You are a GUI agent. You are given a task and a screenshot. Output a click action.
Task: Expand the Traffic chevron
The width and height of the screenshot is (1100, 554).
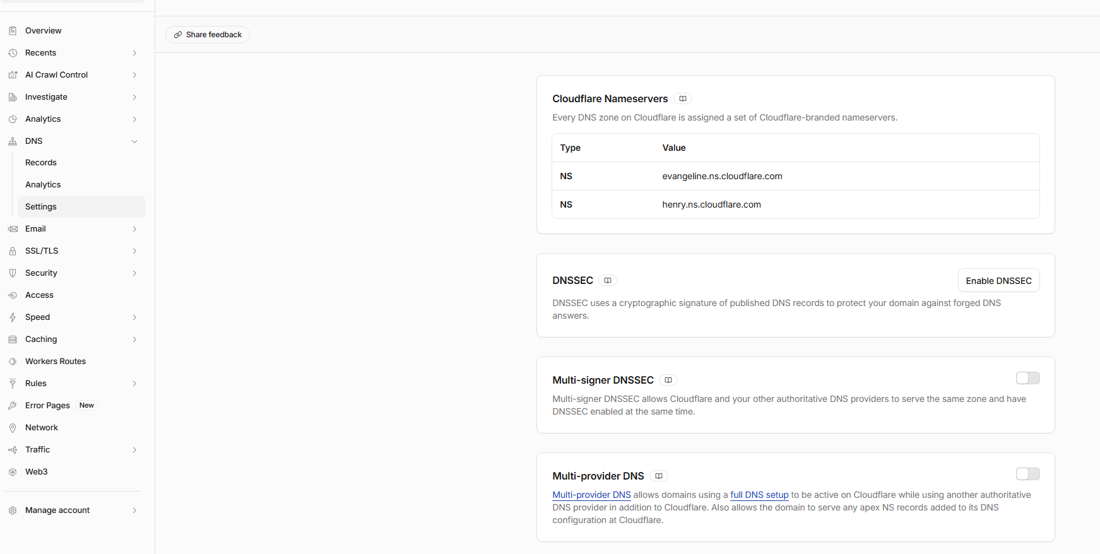click(134, 450)
